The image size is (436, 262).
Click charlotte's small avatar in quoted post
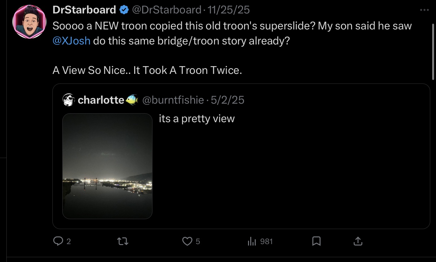(x=69, y=100)
